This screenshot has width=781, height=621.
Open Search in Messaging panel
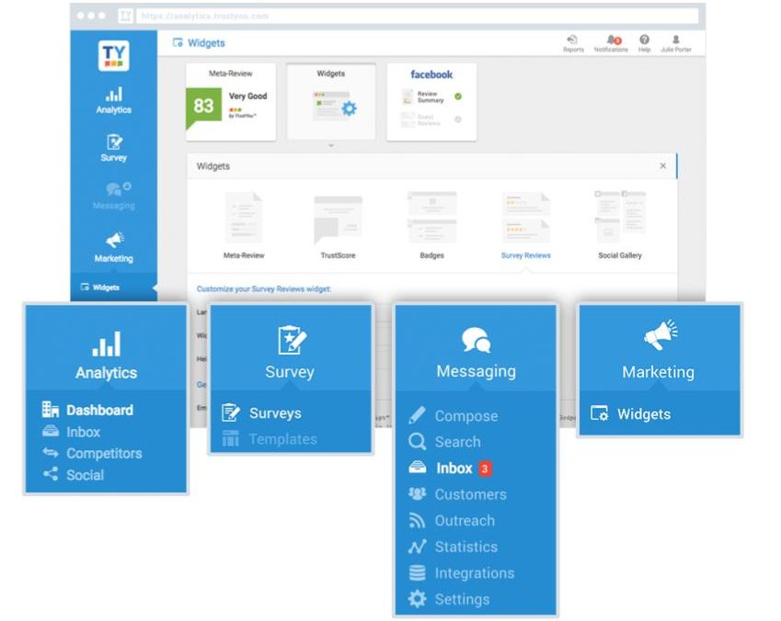pyautogui.click(x=444, y=441)
